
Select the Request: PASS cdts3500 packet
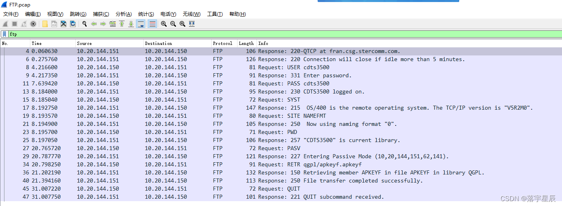(x=281, y=84)
